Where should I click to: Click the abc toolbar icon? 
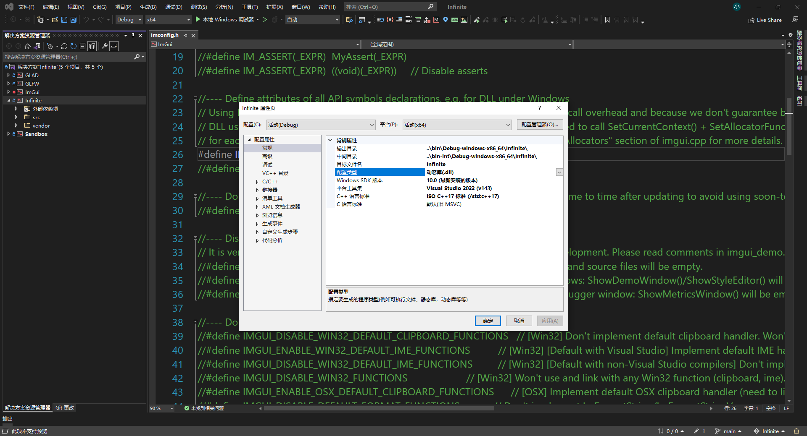coord(455,20)
